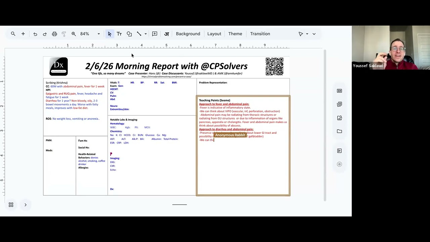This screenshot has height=242, width=430.
Task: Open the search menus magnifier tool
Action: (13, 34)
